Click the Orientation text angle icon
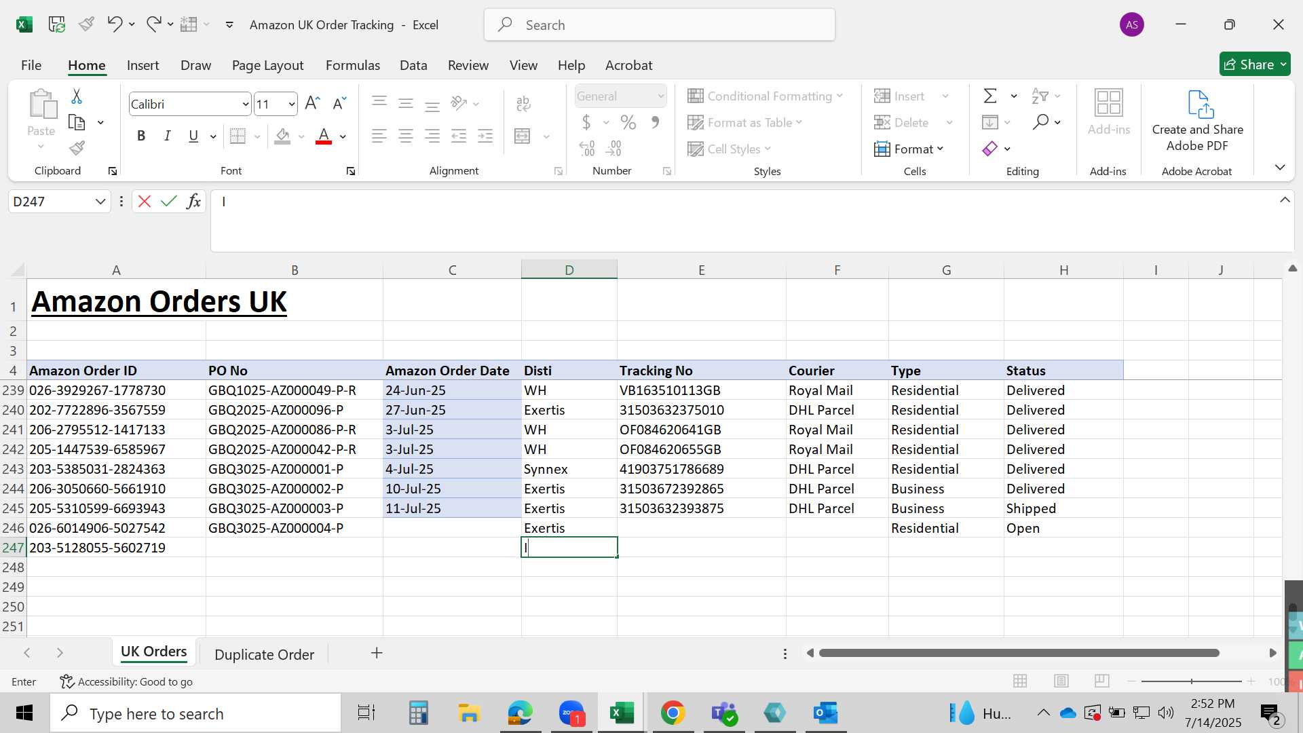This screenshot has height=733, width=1303. [x=459, y=103]
